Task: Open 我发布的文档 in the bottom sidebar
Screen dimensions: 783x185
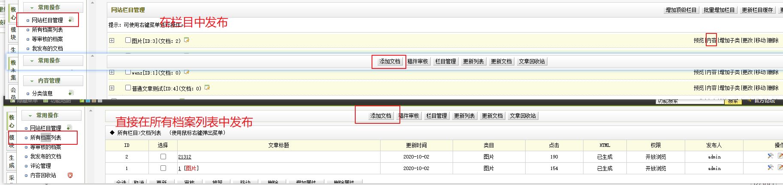Action: (x=45, y=156)
